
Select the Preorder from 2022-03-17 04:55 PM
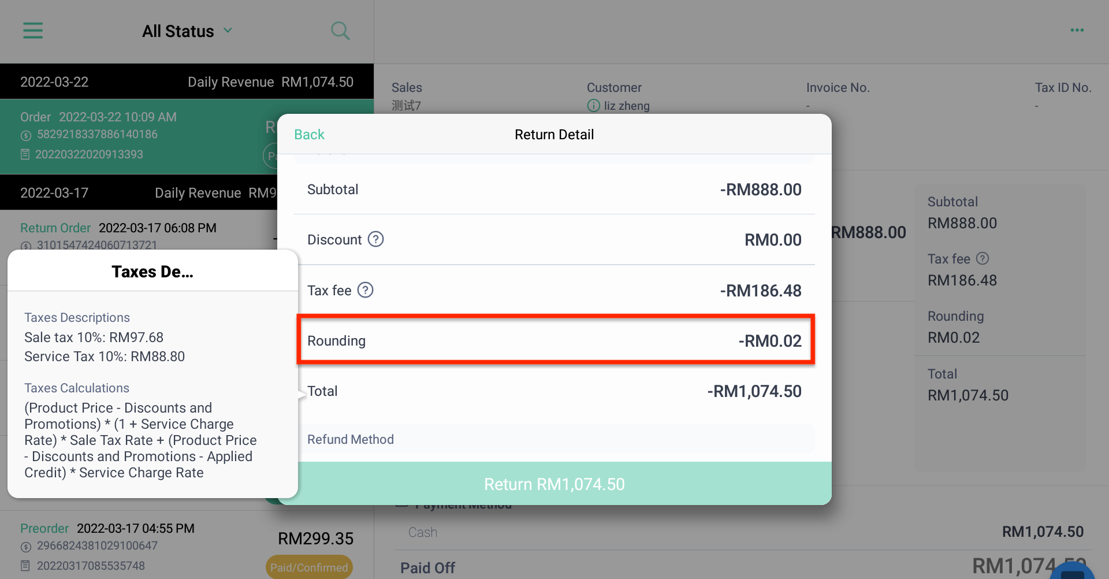tap(187, 545)
